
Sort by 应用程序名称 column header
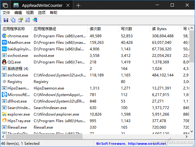(x=16, y=29)
